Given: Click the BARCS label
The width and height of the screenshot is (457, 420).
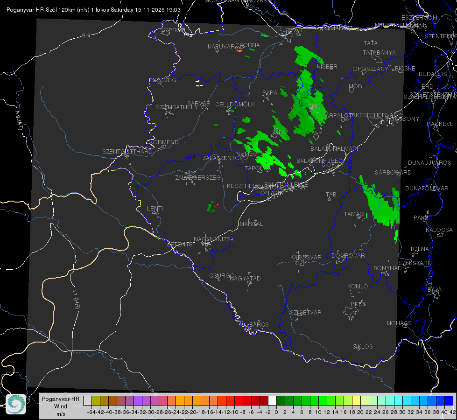Looking at the screenshot, I should tap(259, 324).
